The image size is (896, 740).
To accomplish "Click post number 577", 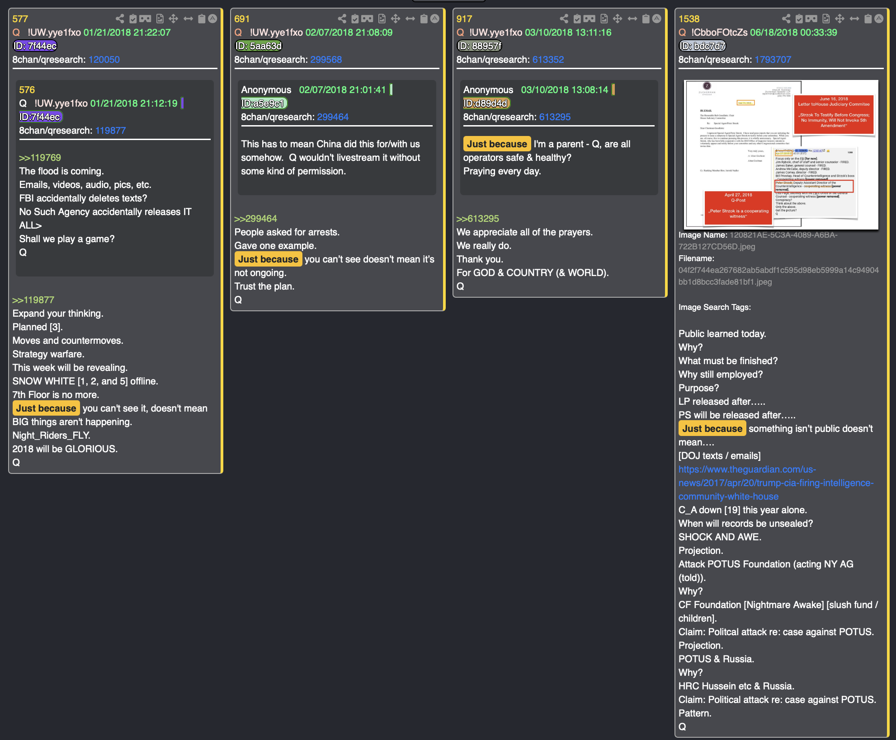I will tap(20, 19).
